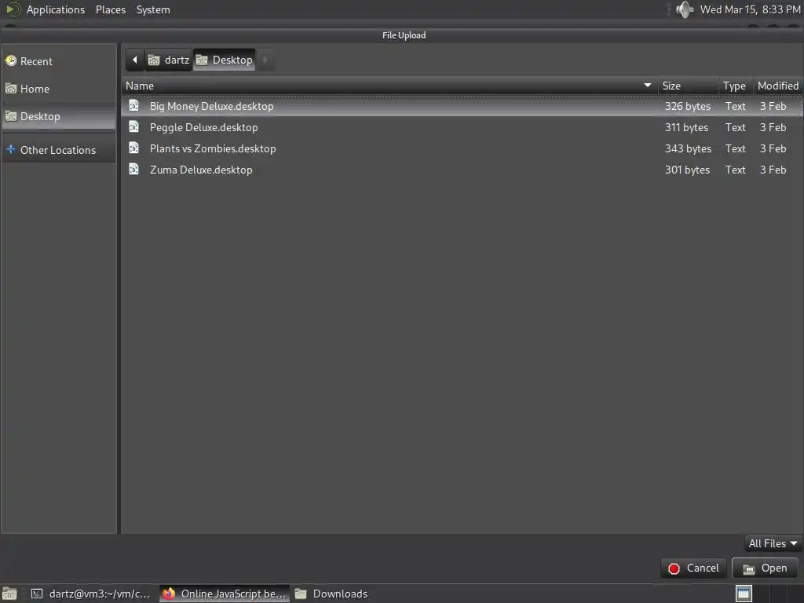Click the Firefox icon in the taskbar
Screen dimensions: 804x603
click(x=169, y=594)
